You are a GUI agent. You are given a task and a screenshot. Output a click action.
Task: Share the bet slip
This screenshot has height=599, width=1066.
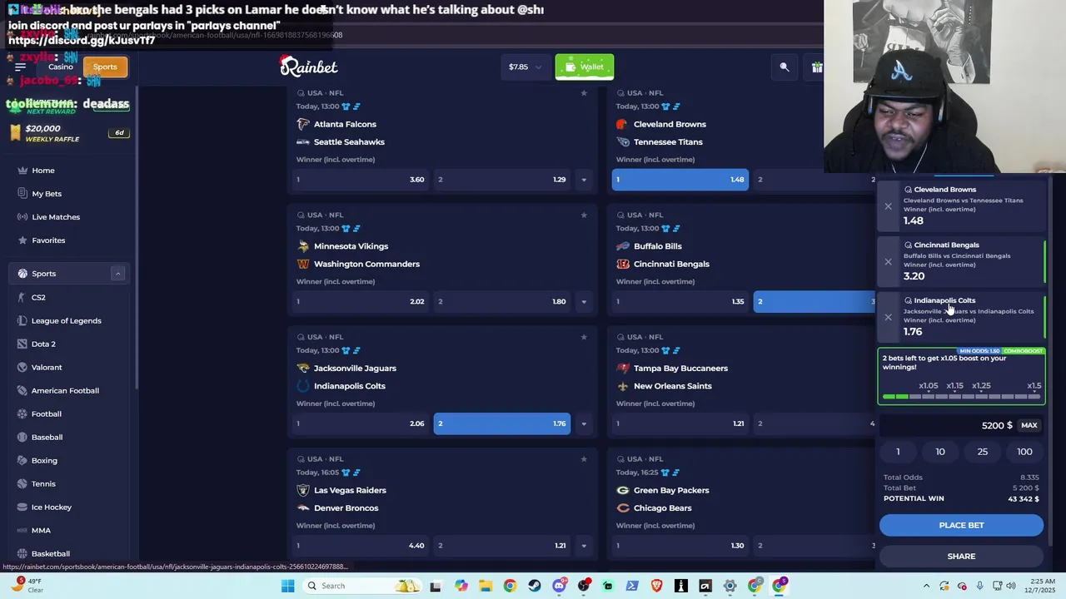pos(961,557)
